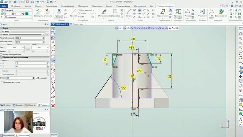Click the Сторон input field
Image resolution: width=243 pixels, height=137 pixels.
pos(20,78)
